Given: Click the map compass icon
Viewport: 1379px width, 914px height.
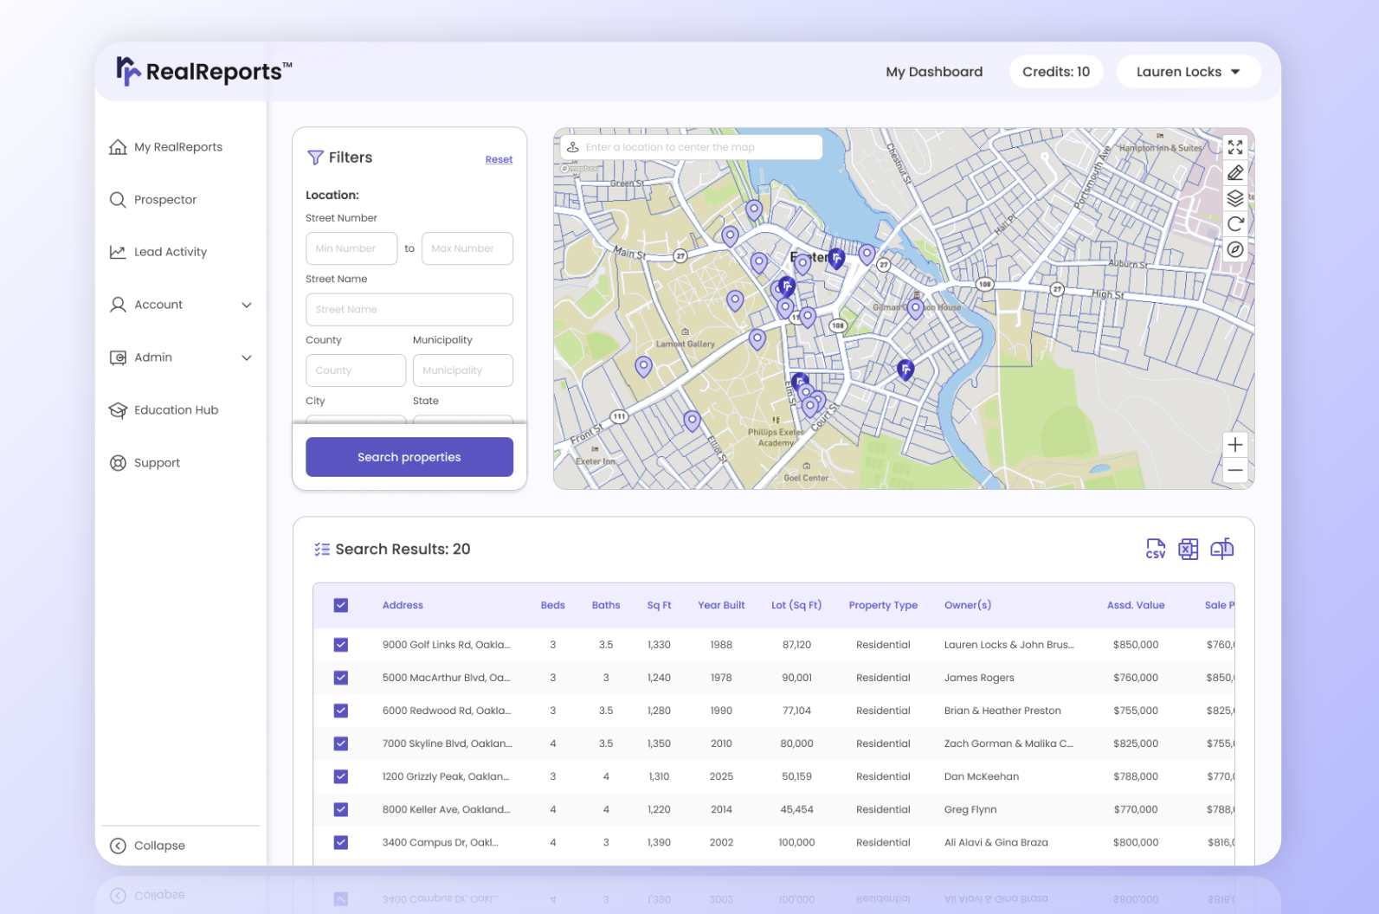Looking at the screenshot, I should [x=1234, y=249].
